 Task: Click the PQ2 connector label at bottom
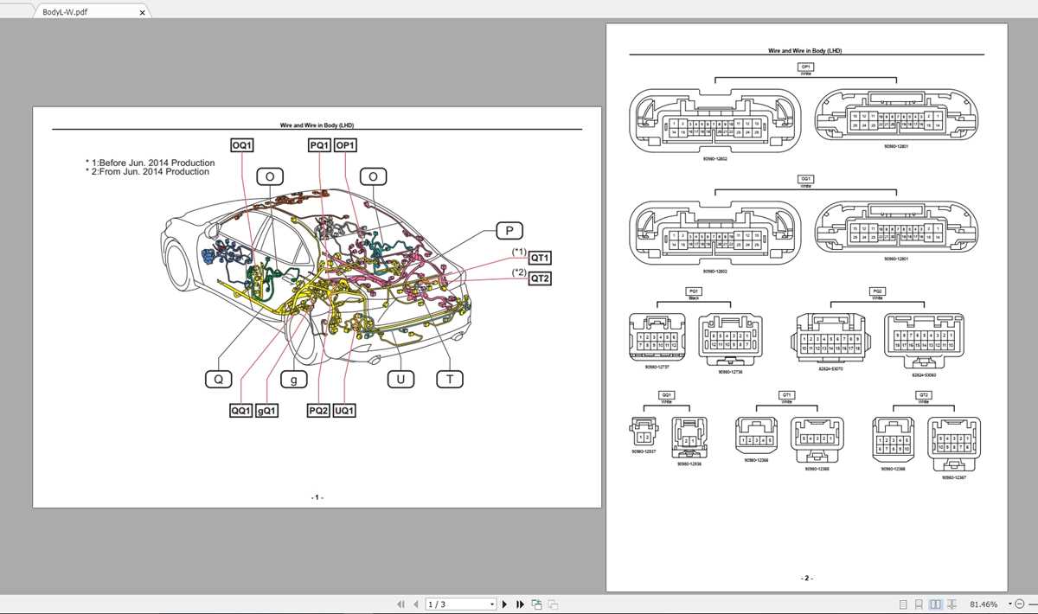(x=319, y=410)
